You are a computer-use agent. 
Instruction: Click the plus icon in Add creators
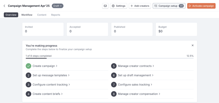click(131, 6)
